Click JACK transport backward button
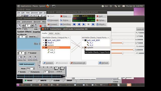 point(79,24)
